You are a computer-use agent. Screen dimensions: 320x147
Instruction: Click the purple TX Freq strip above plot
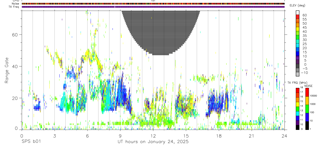(x=153, y=7)
